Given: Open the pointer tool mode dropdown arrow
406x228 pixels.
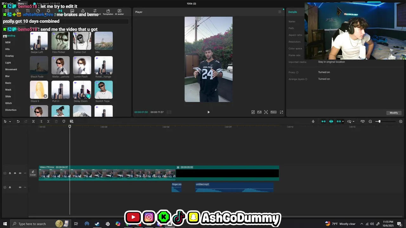Looking at the screenshot, I should 10,122.
